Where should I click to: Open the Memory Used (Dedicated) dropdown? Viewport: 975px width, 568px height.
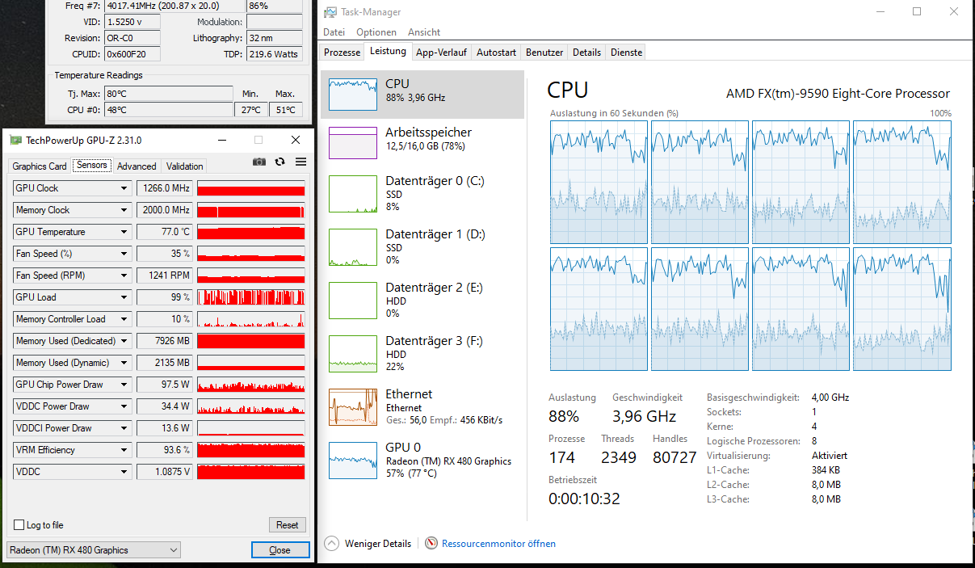(x=124, y=341)
